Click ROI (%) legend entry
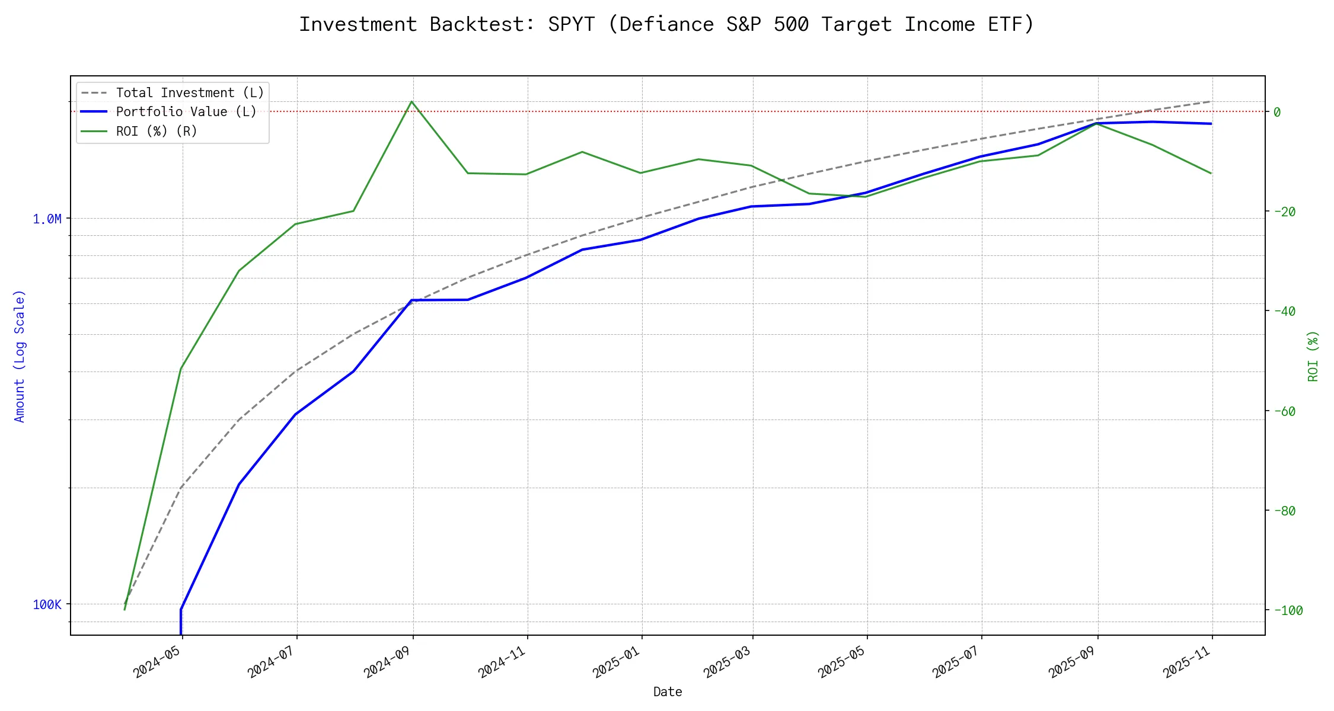The image size is (1334, 711). click(x=157, y=131)
